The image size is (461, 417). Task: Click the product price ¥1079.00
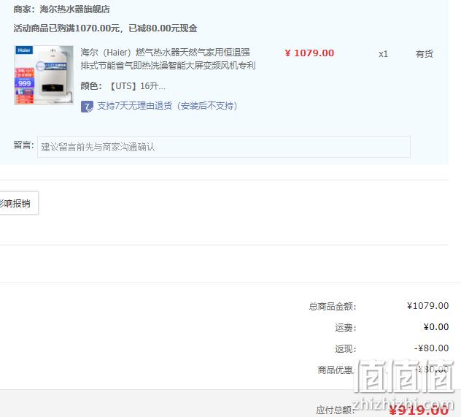point(309,53)
